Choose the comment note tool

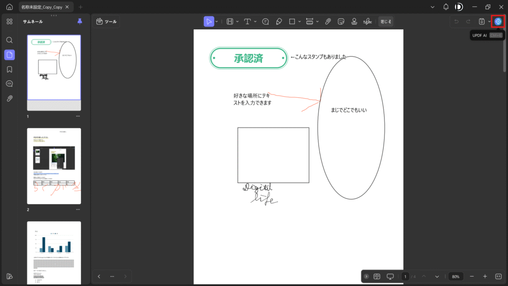tap(265, 21)
